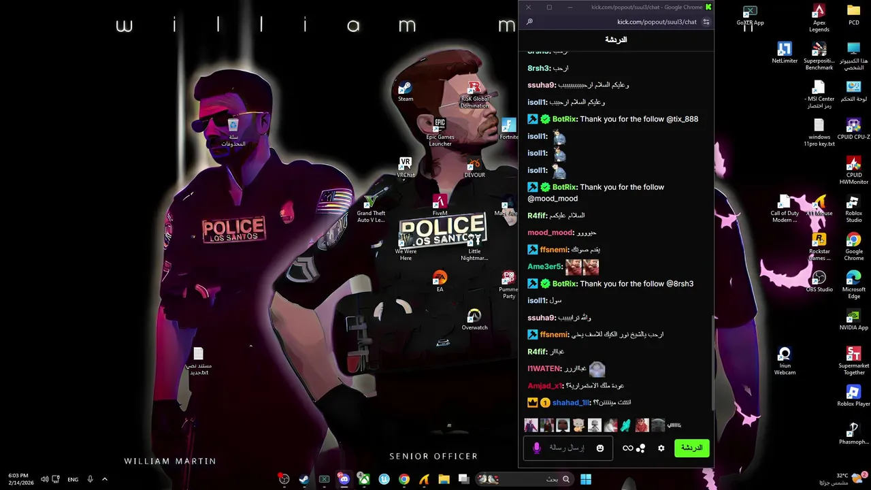Screen dimensions: 871x490
Task: Launch Grand Theft Auto V desktop icon
Action: (x=371, y=208)
